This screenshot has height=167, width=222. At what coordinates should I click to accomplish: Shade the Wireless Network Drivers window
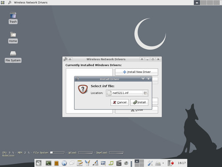142,59
